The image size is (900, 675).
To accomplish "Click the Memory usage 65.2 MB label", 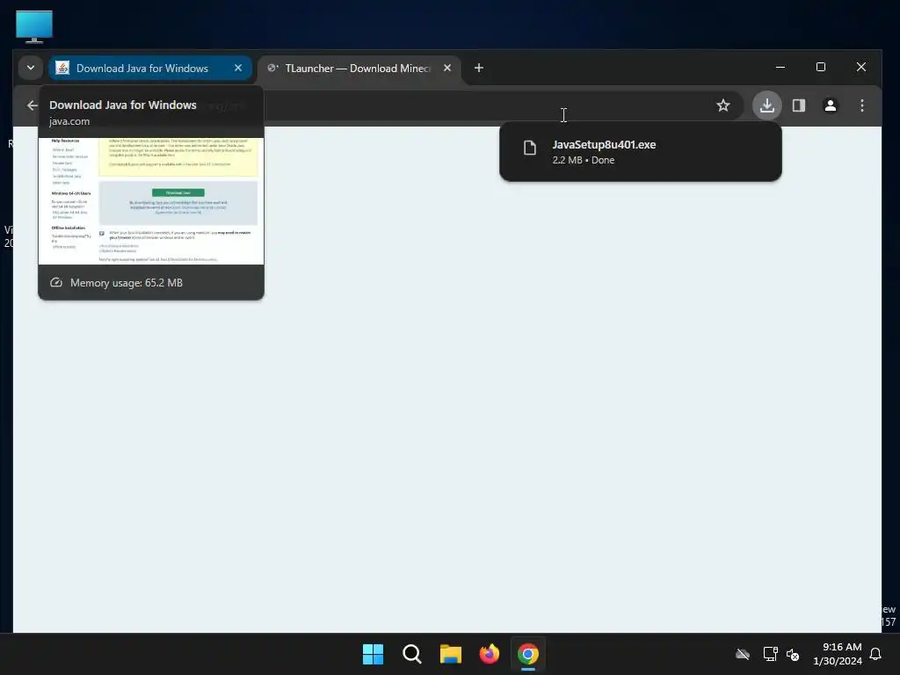I will click(x=127, y=282).
